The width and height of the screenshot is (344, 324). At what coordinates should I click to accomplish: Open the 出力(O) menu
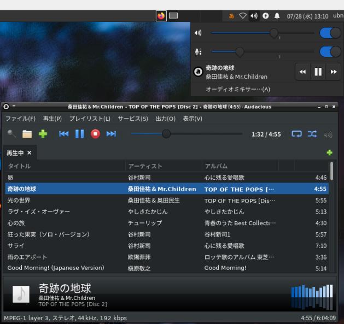pos(165,119)
